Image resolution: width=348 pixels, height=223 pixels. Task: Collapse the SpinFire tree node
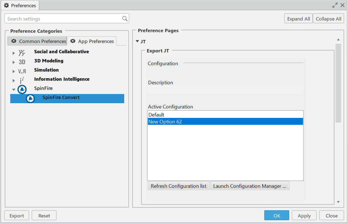(14, 90)
